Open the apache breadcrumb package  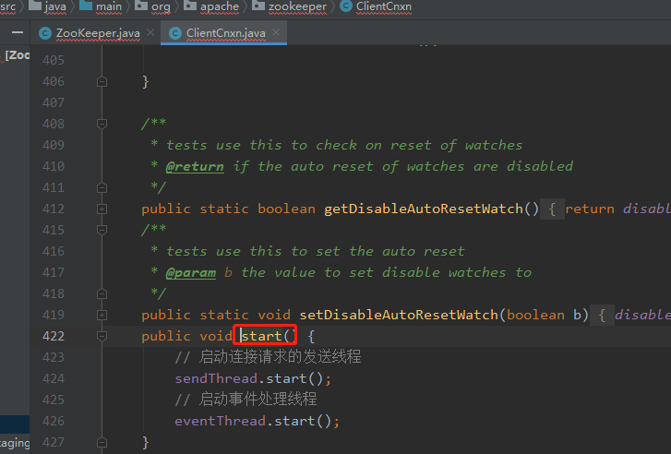coord(220,6)
